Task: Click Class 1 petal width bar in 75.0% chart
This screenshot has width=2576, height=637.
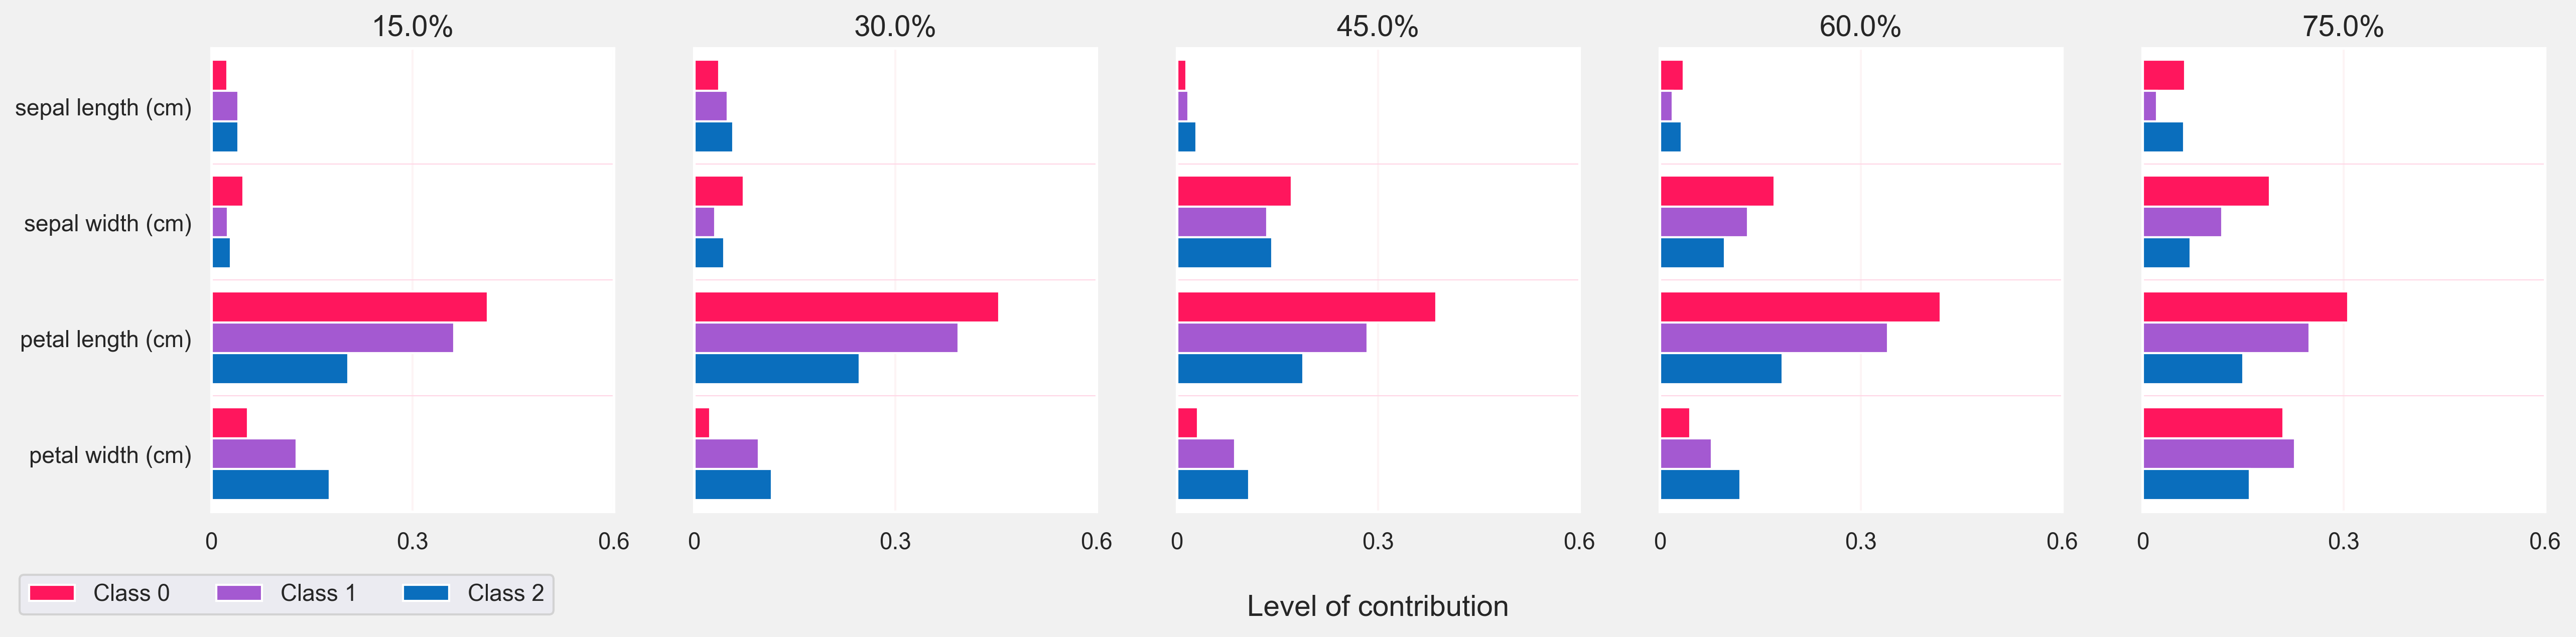Action: click(2218, 454)
